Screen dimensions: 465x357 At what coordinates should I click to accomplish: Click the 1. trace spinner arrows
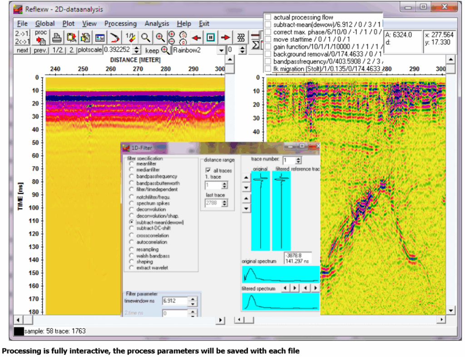(x=224, y=185)
